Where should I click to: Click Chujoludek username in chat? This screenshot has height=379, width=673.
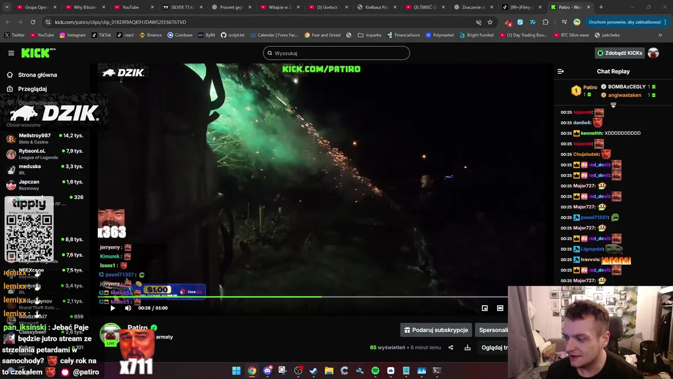pyautogui.click(x=586, y=154)
